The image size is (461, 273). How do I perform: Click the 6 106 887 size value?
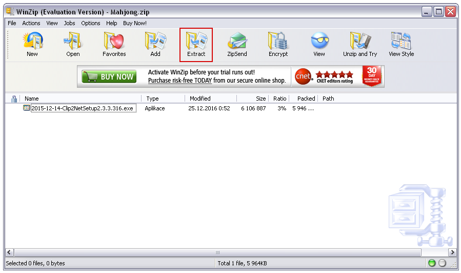point(253,108)
